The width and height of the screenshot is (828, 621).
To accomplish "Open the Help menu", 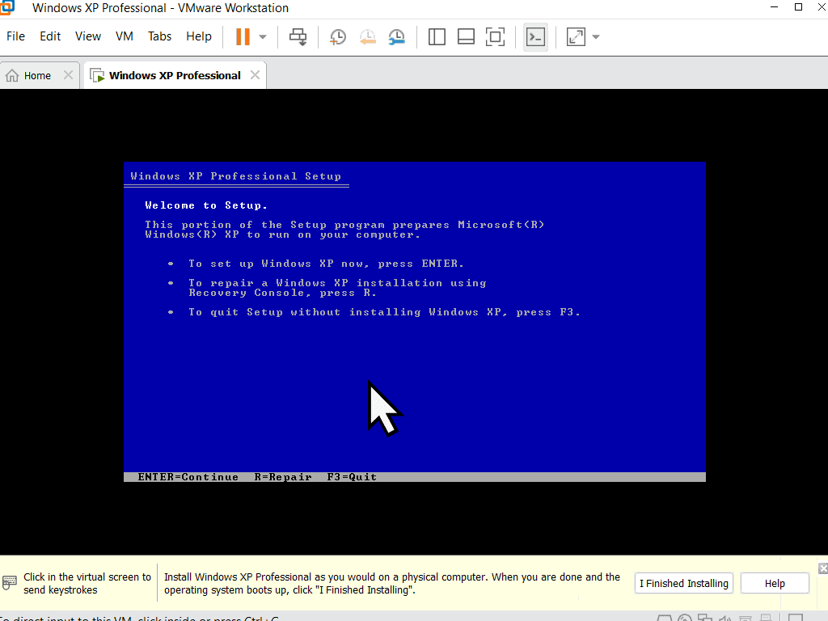I will click(199, 36).
